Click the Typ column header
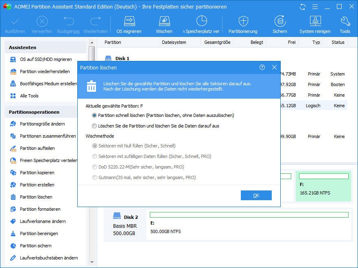The height and width of the screenshot is (268, 358). pyautogui.click(x=316, y=42)
